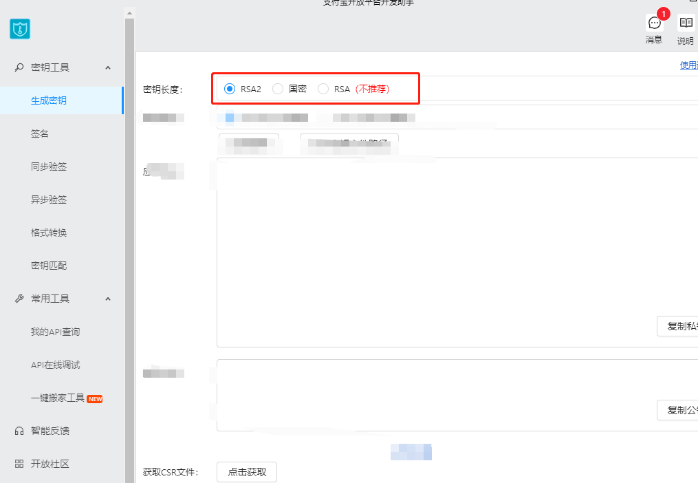Click the key icon beside 密钥工具
This screenshot has height=483, width=698.
pyautogui.click(x=19, y=67)
